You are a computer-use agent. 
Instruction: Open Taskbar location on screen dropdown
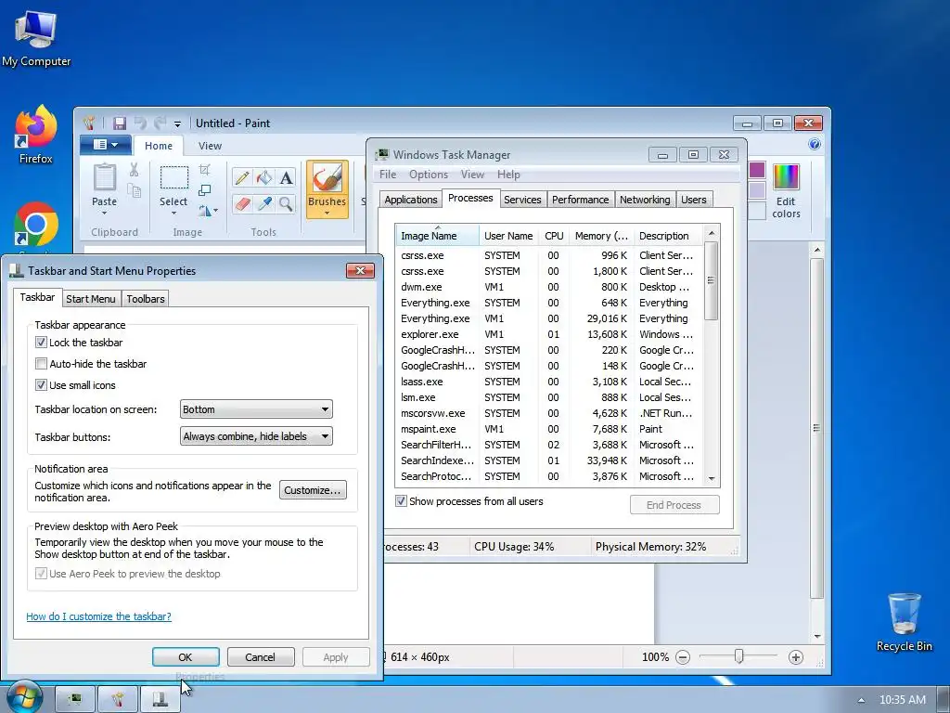click(256, 409)
